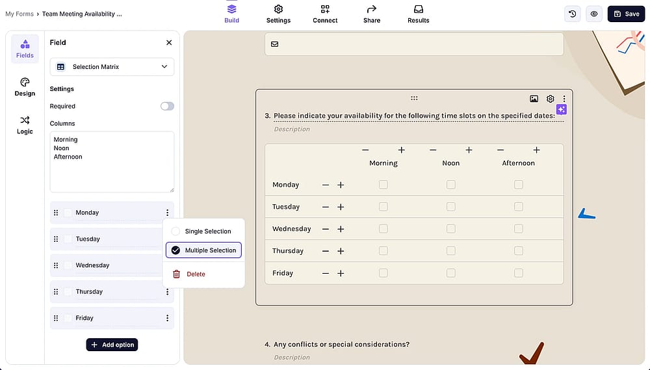
Task: Choose Multiple Selection option
Action: [x=203, y=250]
